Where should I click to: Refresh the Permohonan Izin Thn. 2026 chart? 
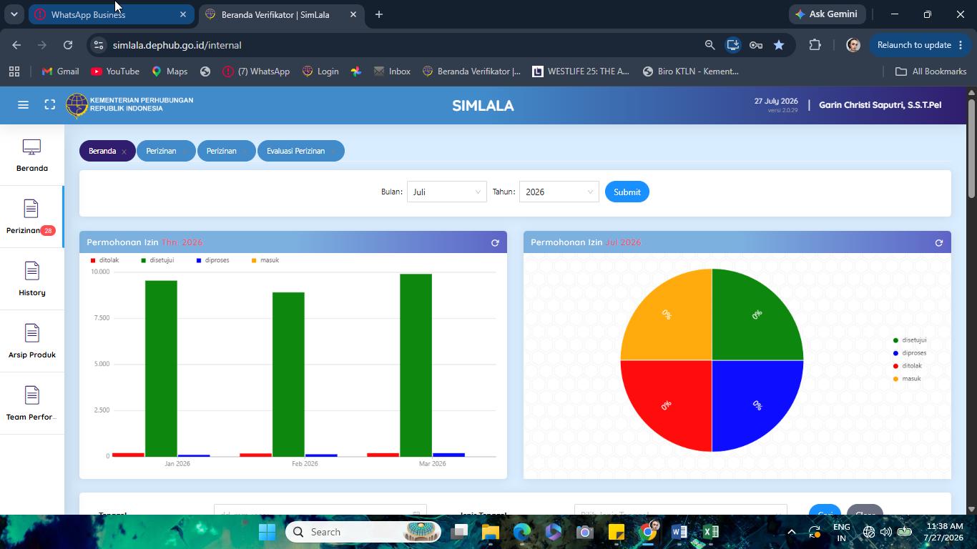[495, 243]
